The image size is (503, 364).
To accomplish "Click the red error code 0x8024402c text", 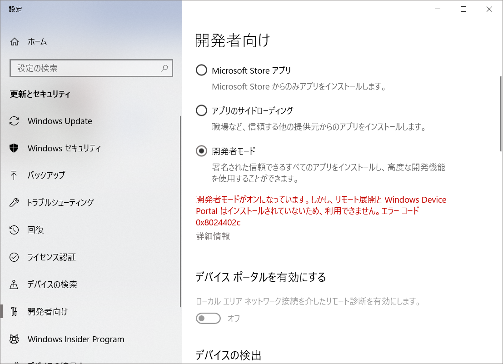I will [218, 223].
